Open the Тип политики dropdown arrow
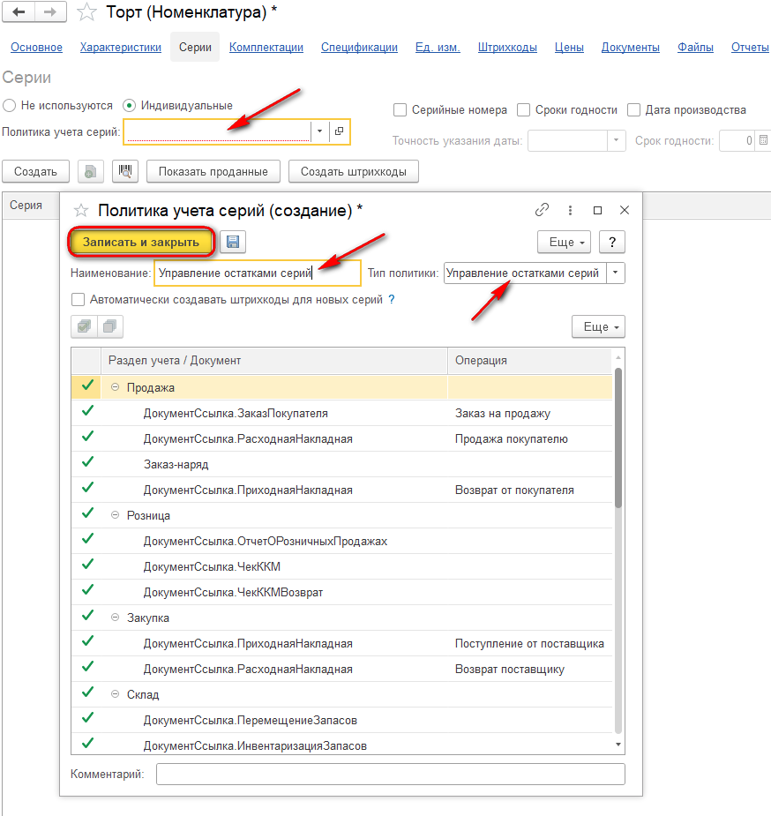Viewport: 771px width, 816px height. tap(616, 273)
